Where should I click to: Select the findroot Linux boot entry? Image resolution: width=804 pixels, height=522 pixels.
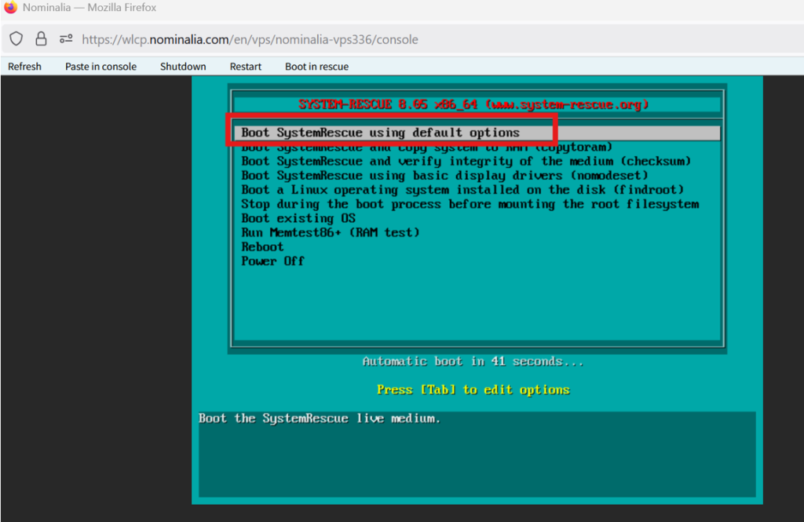(462, 190)
